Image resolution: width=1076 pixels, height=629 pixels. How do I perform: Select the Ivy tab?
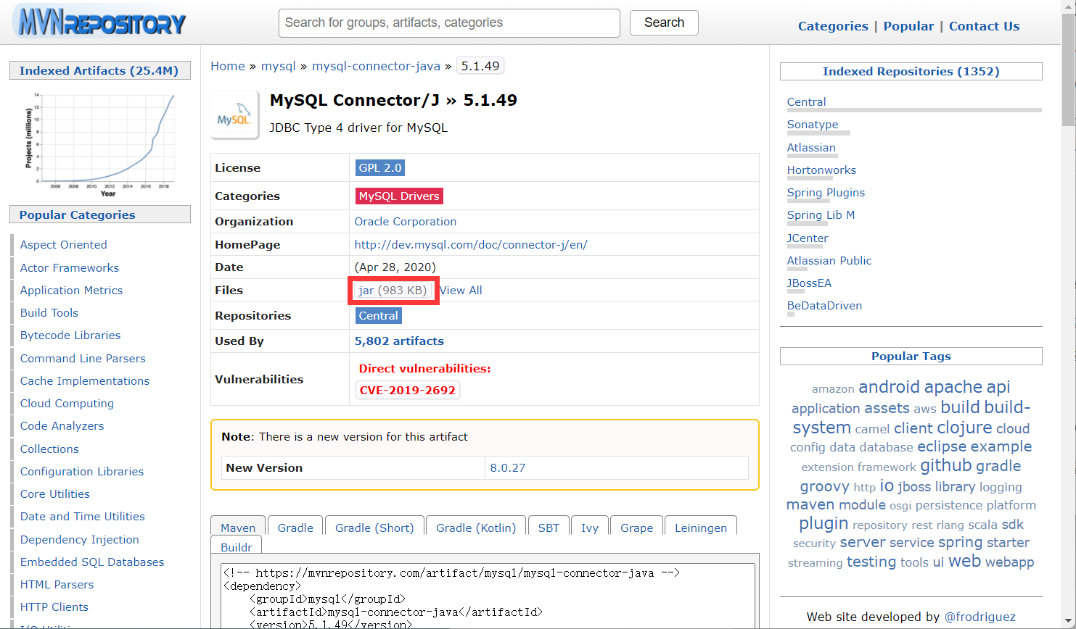pyautogui.click(x=590, y=528)
